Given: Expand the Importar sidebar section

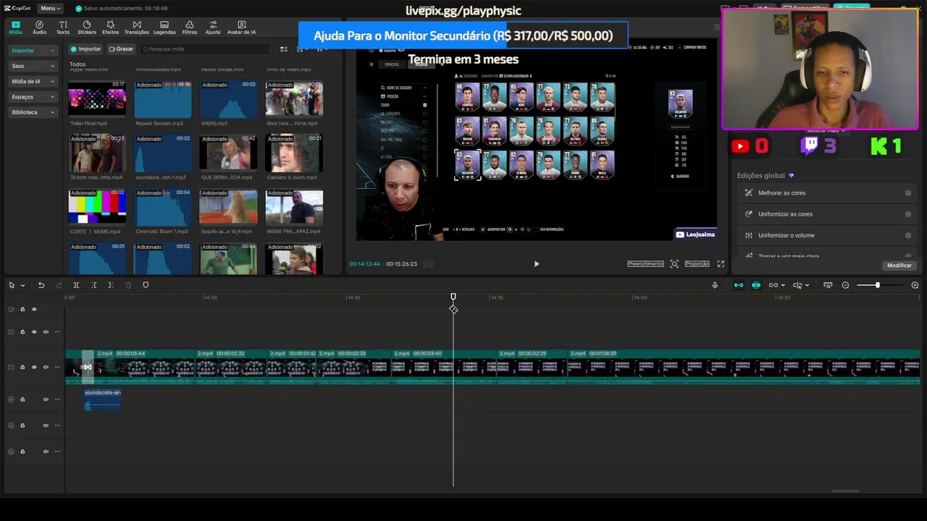Looking at the screenshot, I should click(33, 51).
